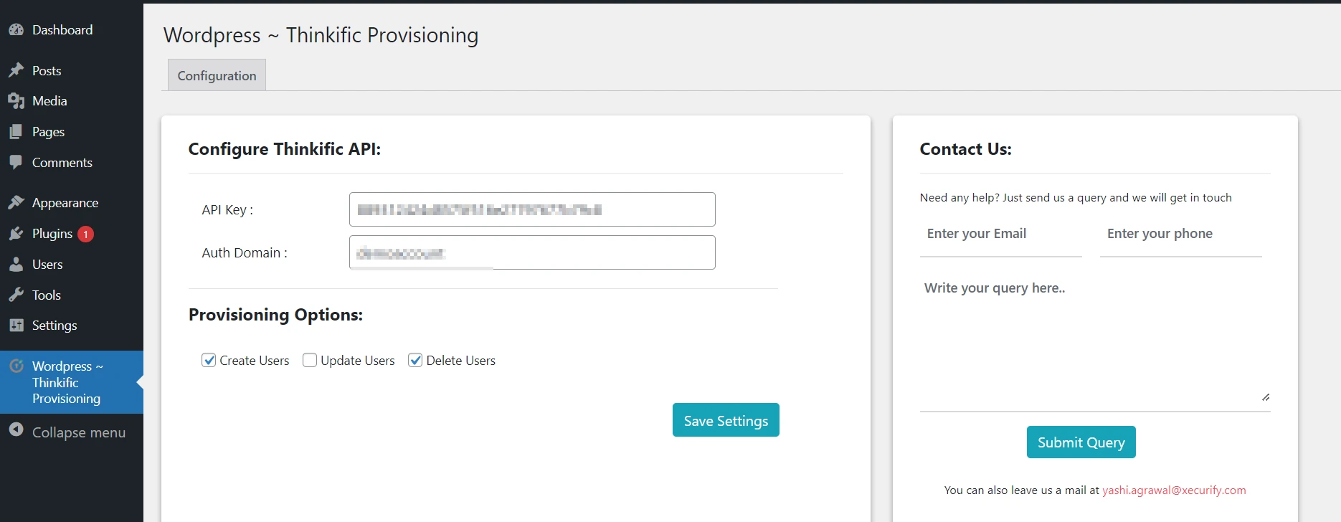This screenshot has height=522, width=1341.
Task: Click the 'Need any help?' message text
Action: [x=1076, y=198]
